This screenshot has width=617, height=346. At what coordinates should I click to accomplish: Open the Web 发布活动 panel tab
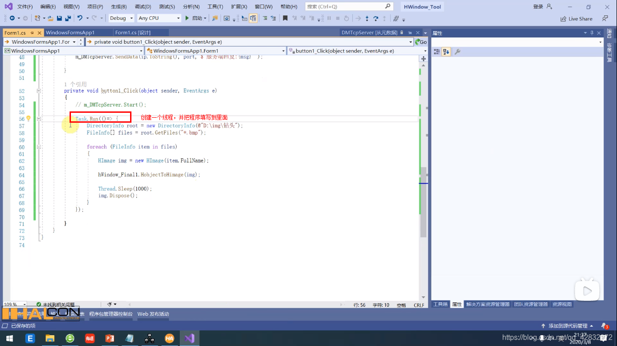pyautogui.click(x=153, y=314)
